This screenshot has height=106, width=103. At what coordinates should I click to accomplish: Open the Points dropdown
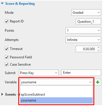tap(83, 31)
